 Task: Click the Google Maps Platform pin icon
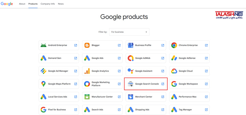[43, 84]
